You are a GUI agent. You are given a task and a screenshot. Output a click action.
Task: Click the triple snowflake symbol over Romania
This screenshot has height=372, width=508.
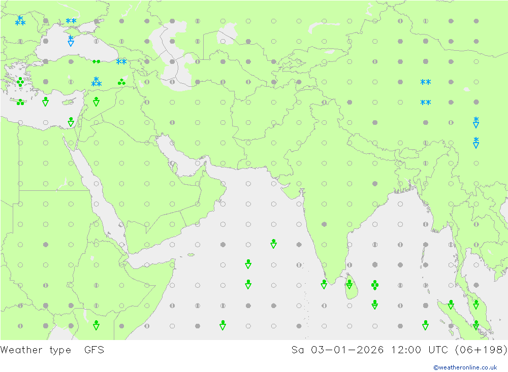20,21
